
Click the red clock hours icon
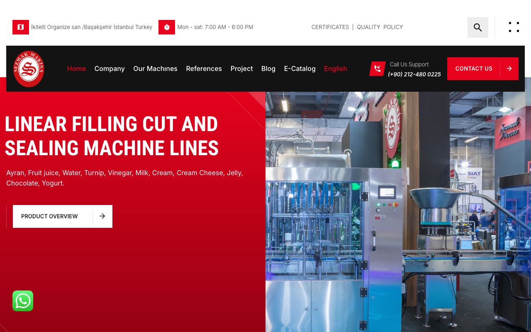167,27
